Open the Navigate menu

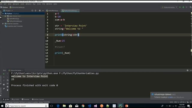(16, 4)
